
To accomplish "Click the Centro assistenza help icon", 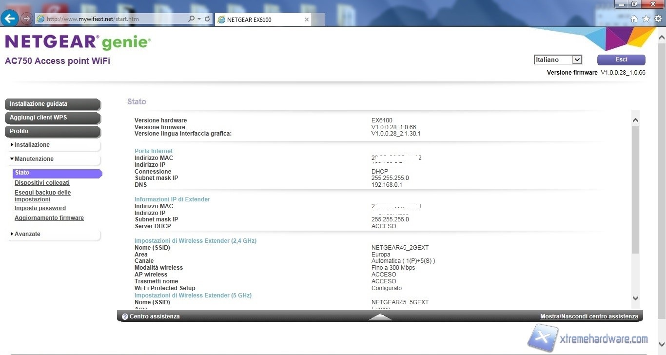I will 125,316.
